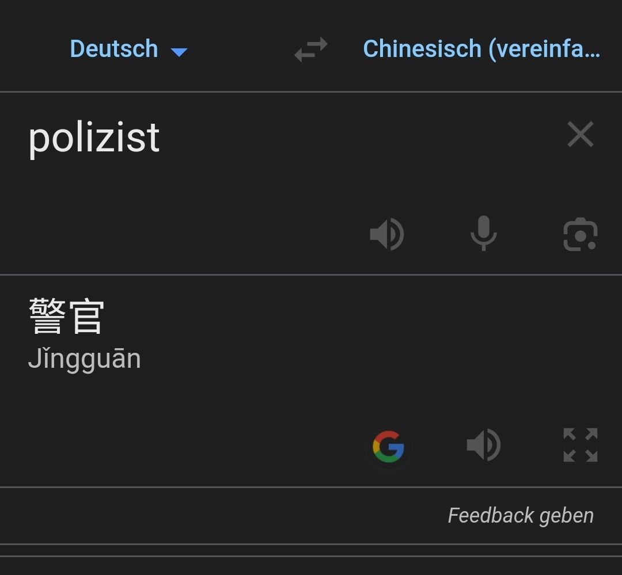Click the blue arrow beside Deutsch

tap(179, 52)
